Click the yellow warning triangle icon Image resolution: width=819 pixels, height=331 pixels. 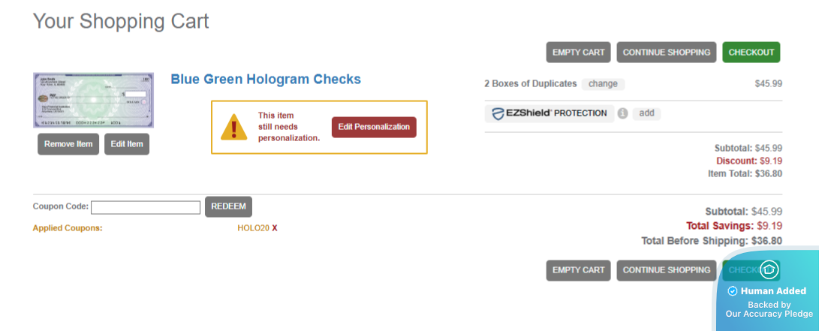tap(233, 127)
